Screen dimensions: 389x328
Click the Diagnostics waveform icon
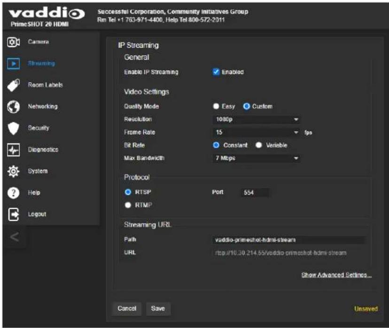(x=14, y=149)
